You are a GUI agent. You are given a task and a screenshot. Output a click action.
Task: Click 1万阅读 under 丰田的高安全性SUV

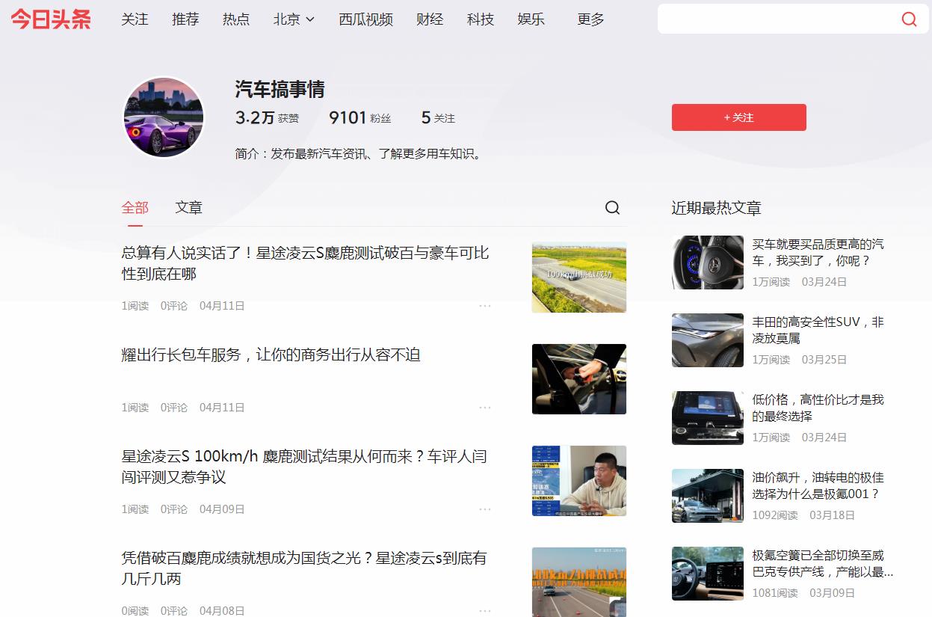[771, 360]
